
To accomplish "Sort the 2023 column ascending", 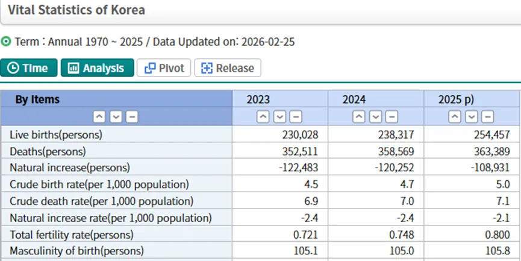I will coord(264,117).
